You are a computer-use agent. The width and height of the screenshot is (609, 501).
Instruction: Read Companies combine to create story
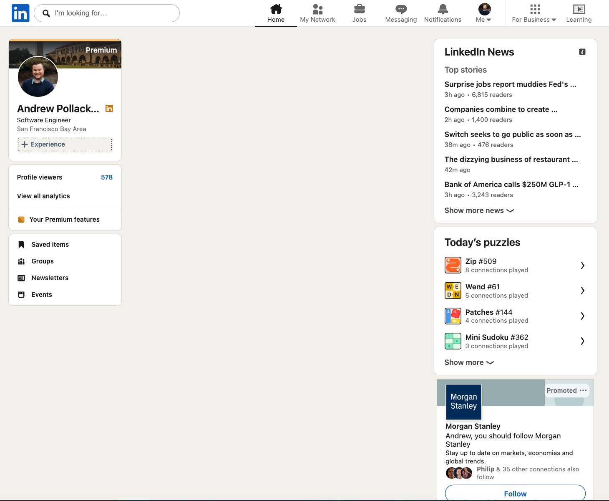(x=501, y=109)
